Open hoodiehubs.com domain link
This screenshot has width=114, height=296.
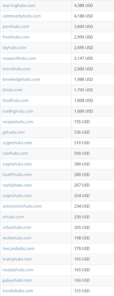tap(18, 291)
